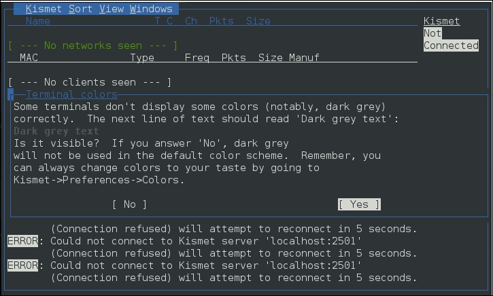Viewport: 493px width, 296px height.
Task: Click the Kismet heading above Not Connected status
Action: click(441, 21)
